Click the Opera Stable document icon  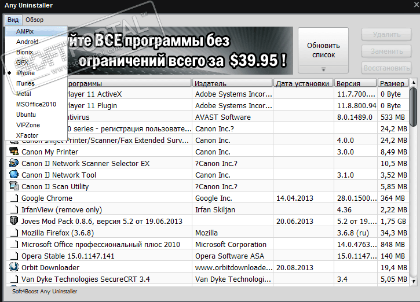coord(14,256)
